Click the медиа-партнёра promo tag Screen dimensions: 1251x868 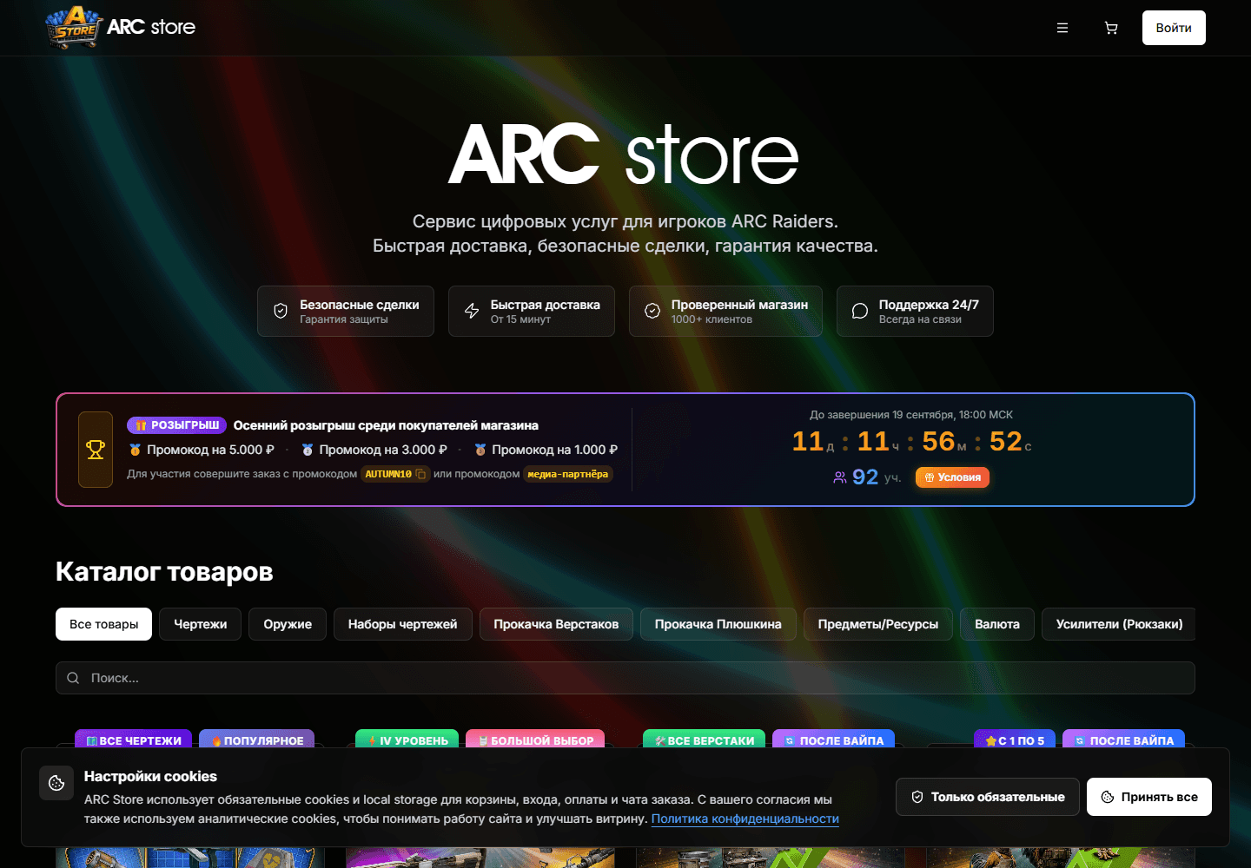(x=568, y=474)
